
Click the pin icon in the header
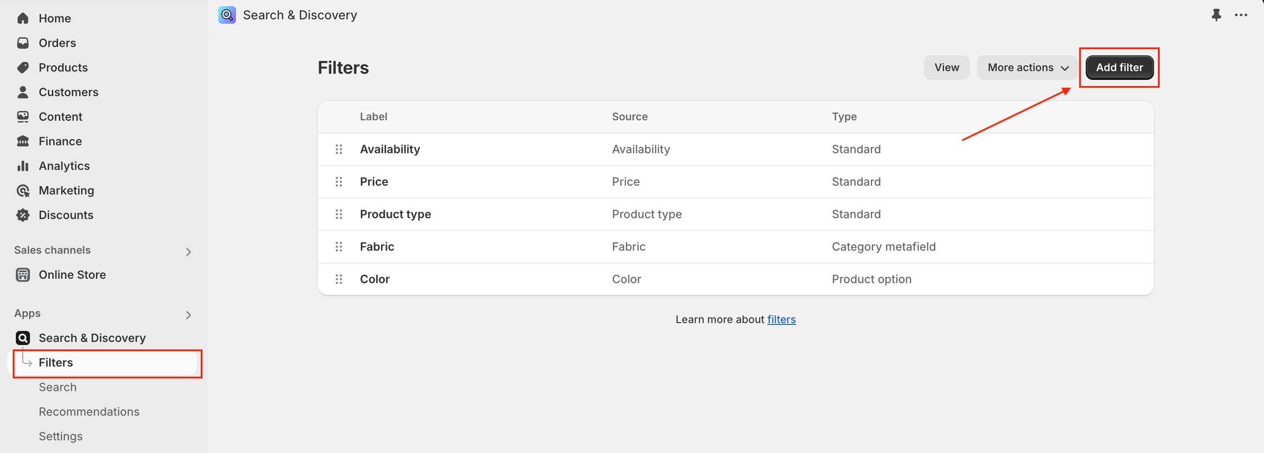pos(1216,15)
